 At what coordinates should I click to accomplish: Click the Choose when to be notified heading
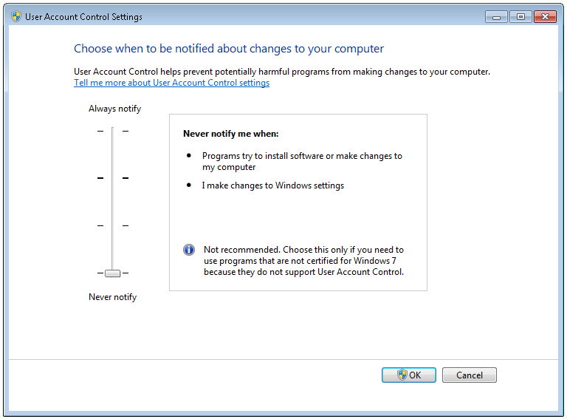point(229,49)
